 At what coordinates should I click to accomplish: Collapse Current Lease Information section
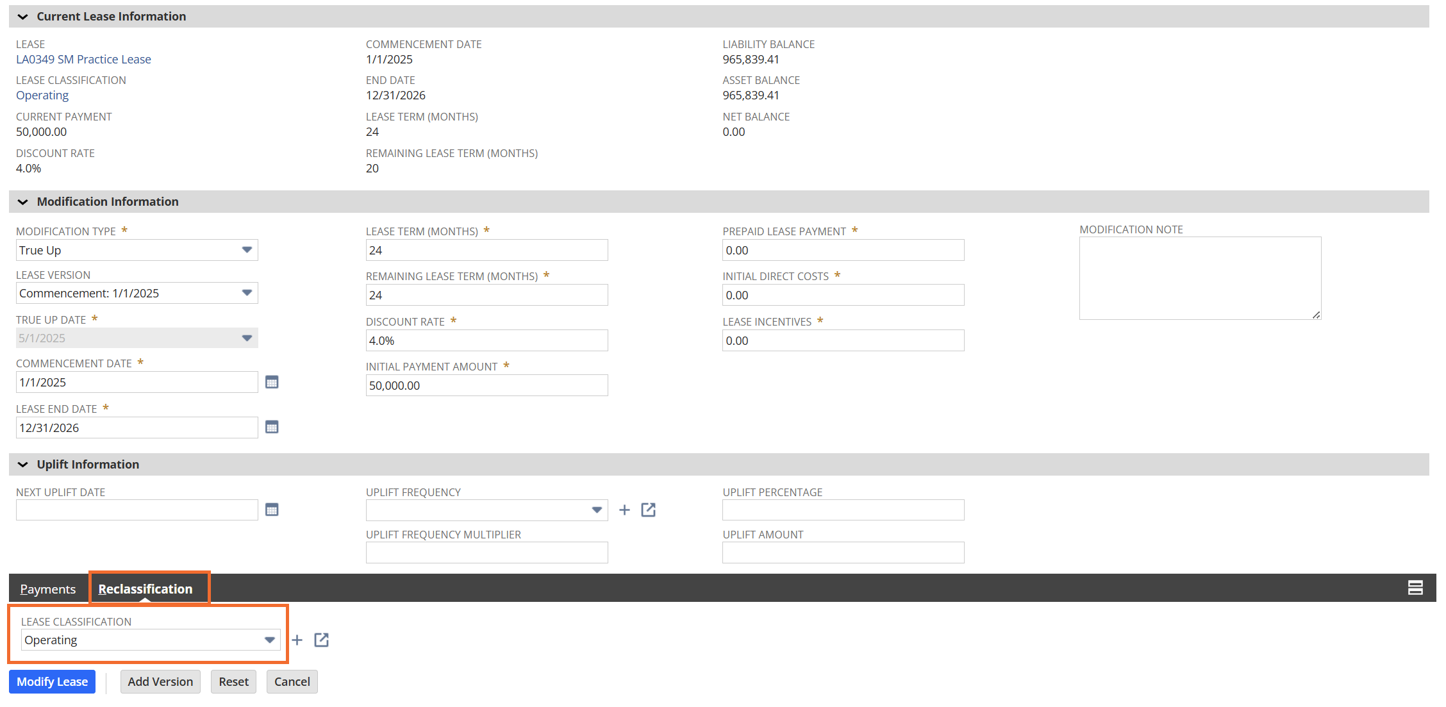click(23, 17)
